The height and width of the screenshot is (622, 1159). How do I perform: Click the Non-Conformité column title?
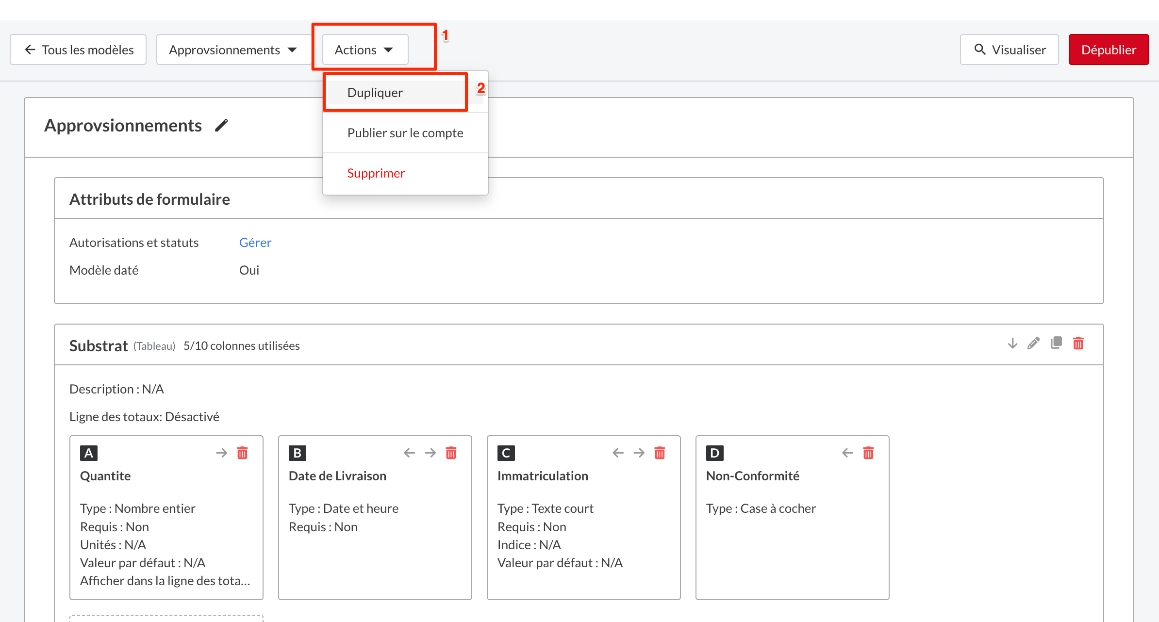point(753,476)
